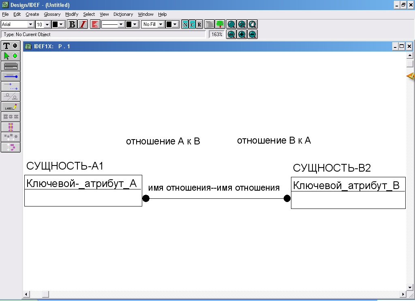Click horizontal scrollbar right arrow
The image size is (415, 301).
click(403, 294)
